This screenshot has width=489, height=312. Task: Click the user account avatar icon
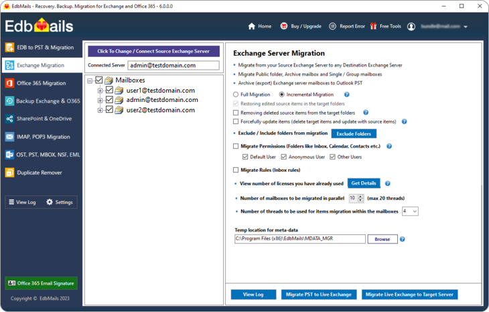(x=411, y=27)
